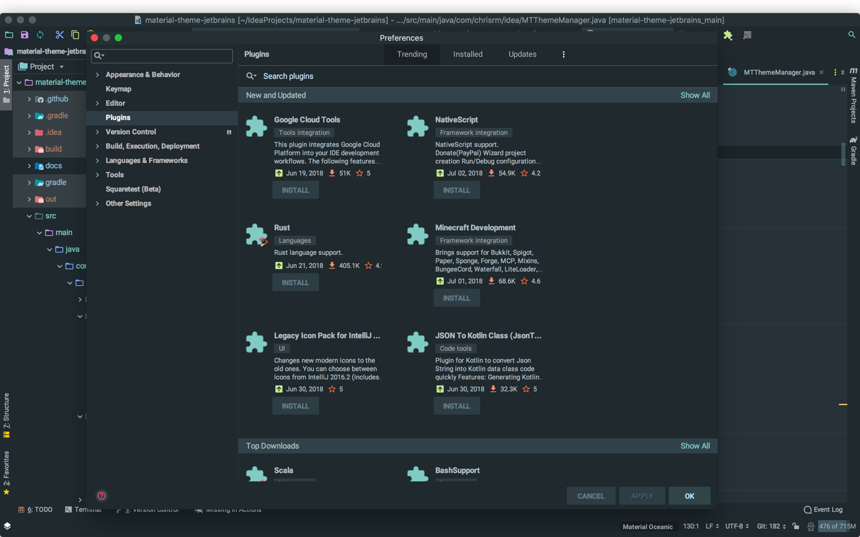
Task: Click the Save All toolbar icon
Action: pyautogui.click(x=24, y=35)
